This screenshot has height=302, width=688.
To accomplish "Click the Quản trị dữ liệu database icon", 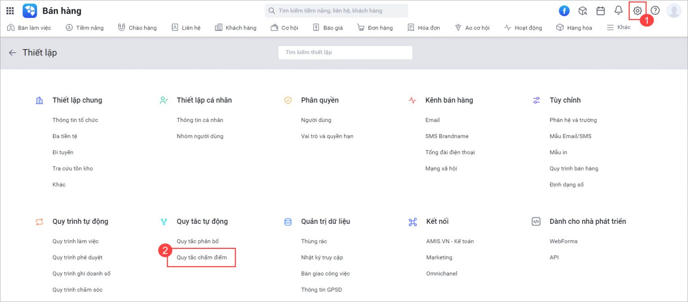I will coord(288,222).
